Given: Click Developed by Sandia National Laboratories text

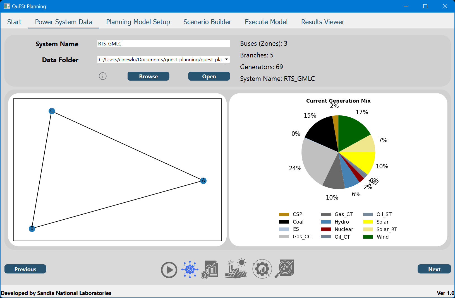Looking at the screenshot, I should 56,293.
